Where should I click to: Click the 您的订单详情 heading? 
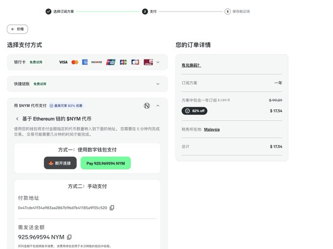tap(193, 45)
